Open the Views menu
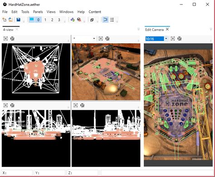The height and width of the screenshot is (177, 215). point(51,12)
